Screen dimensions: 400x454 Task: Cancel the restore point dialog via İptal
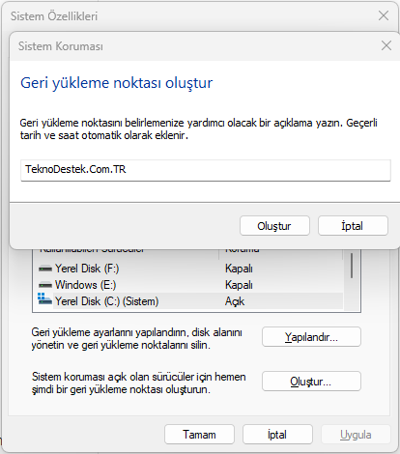click(x=353, y=226)
